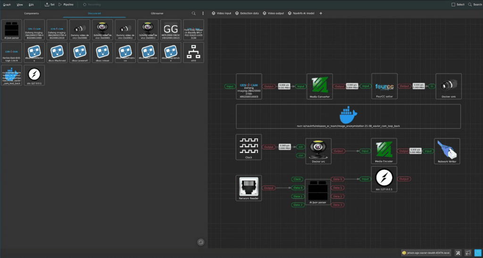
Task: Click the search magnifier in component panel
Action: coord(194,14)
